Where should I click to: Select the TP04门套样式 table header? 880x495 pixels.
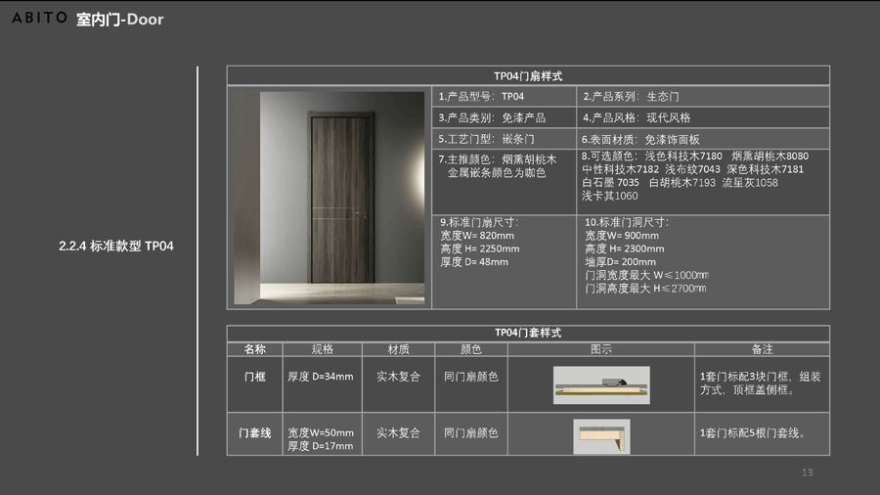pos(528,333)
